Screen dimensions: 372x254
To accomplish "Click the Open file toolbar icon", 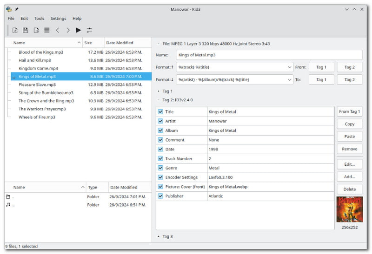I will [x=15, y=30].
